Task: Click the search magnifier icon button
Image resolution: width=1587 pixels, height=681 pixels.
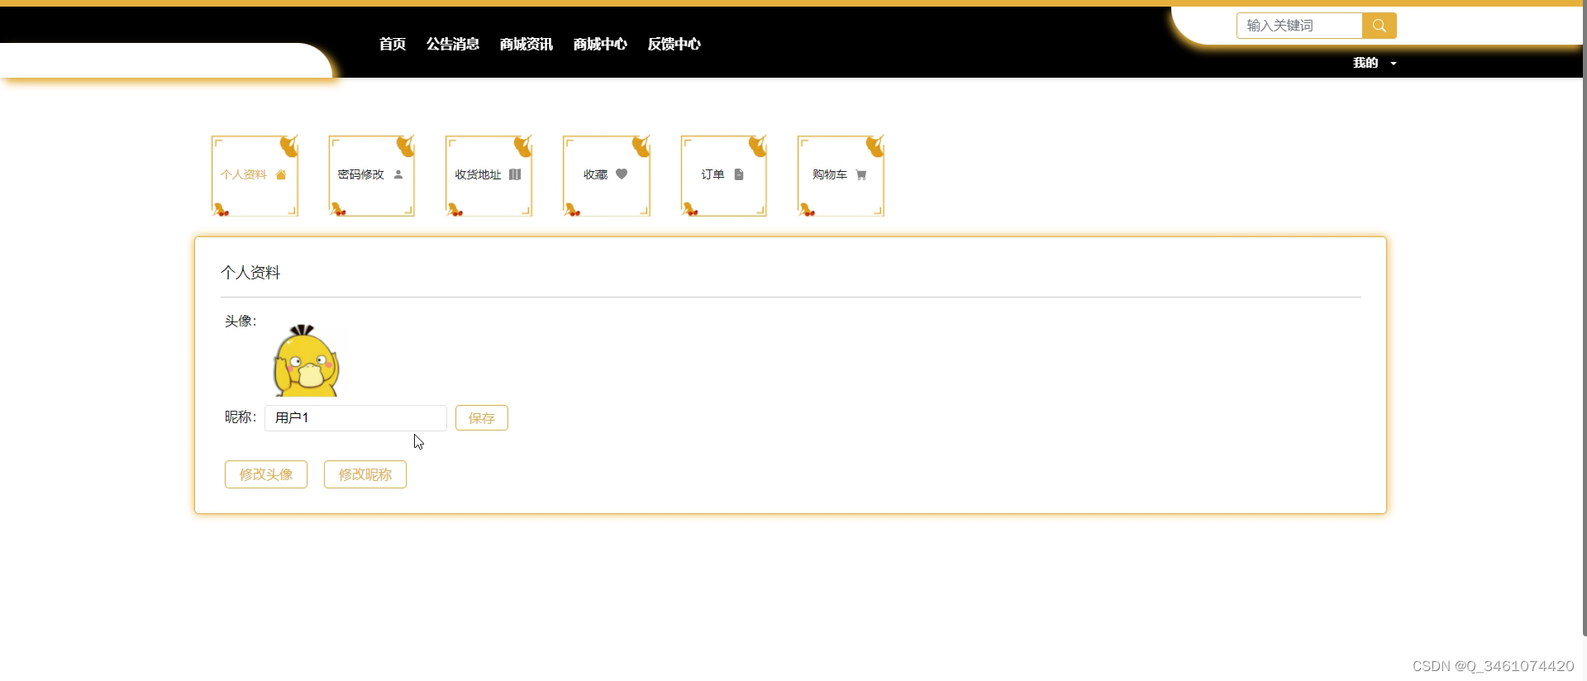Action: [1379, 26]
